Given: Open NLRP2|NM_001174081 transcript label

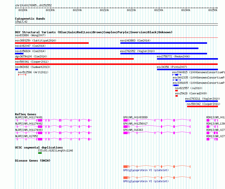Looking at the screenshot, I should (x=29, y=117).
